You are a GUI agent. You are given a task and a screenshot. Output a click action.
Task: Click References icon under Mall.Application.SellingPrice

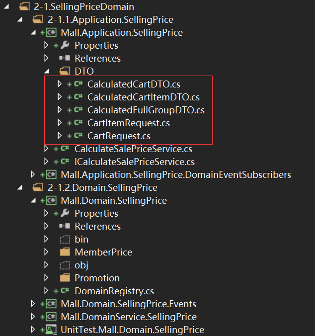coord(65,58)
